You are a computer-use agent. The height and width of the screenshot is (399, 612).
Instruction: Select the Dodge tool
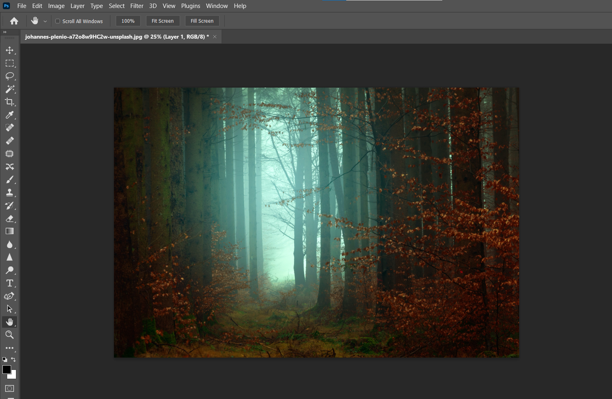click(x=10, y=270)
